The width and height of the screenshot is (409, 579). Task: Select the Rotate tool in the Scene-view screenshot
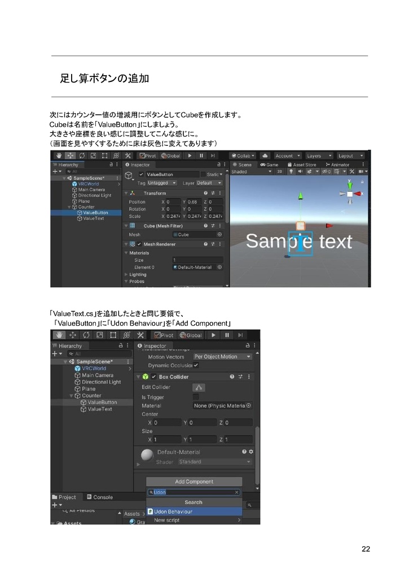[x=82, y=156]
